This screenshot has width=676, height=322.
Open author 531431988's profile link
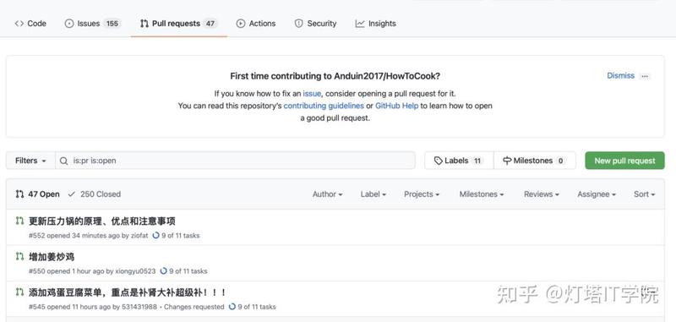click(139, 307)
